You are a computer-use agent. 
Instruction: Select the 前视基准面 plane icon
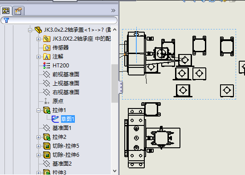[x=47, y=75]
